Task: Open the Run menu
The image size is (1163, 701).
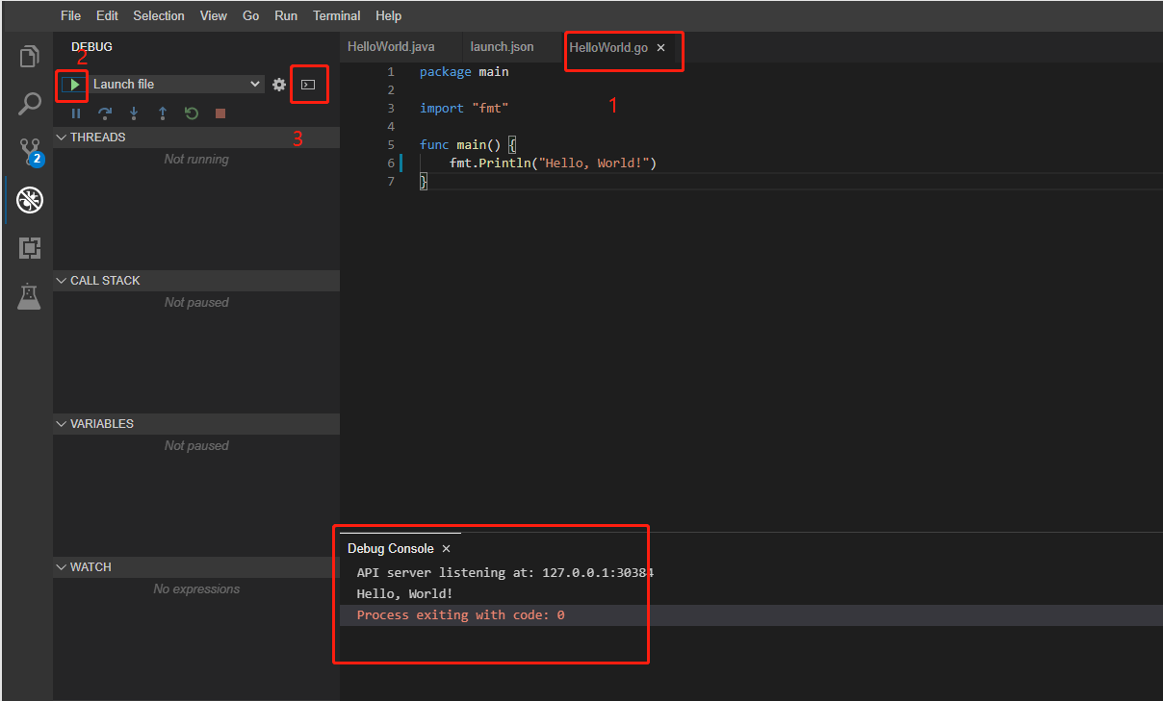Action: tap(286, 15)
